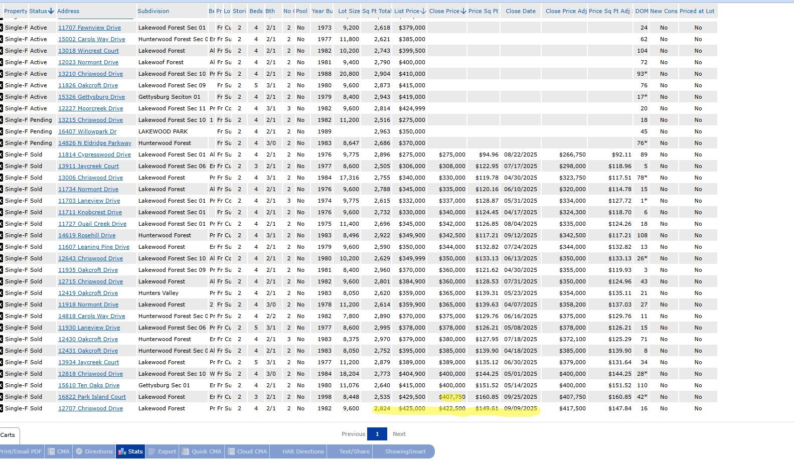The height and width of the screenshot is (461, 794).
Task: Click the List Price sort arrow
Action: click(x=423, y=11)
